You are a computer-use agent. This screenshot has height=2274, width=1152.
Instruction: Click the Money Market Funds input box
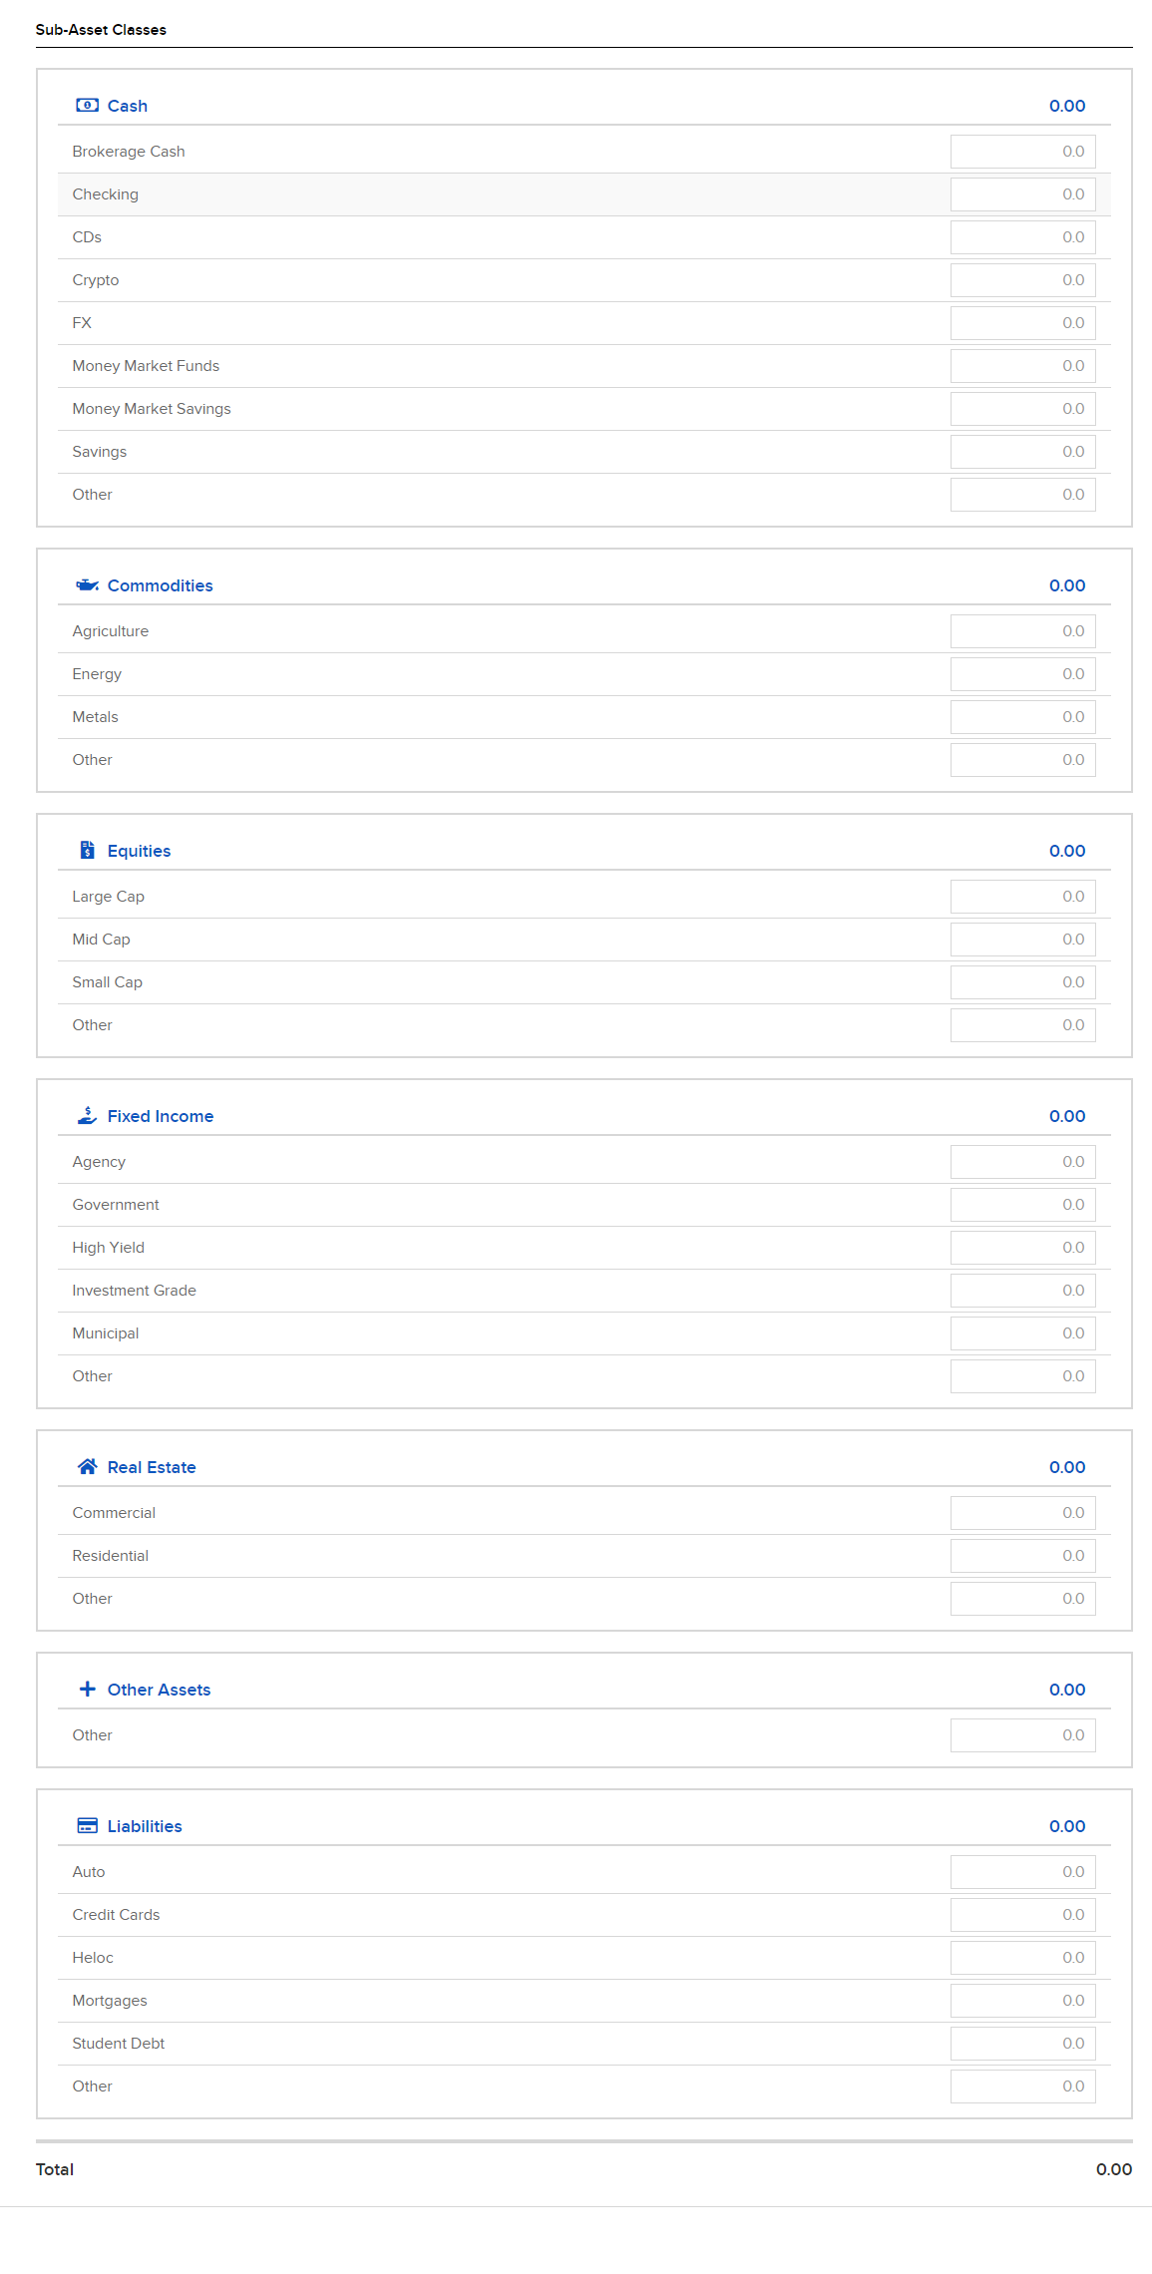click(x=1022, y=366)
